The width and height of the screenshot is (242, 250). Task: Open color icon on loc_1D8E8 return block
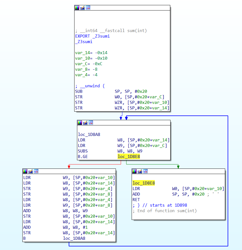click(x=134, y=171)
